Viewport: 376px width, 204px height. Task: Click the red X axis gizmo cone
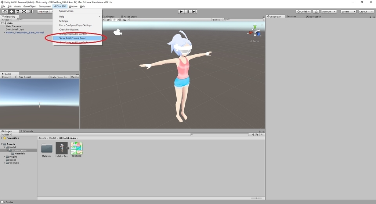[250, 33]
